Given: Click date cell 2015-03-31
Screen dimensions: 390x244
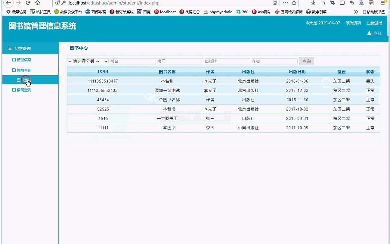Looking at the screenshot, I should tap(297, 118).
